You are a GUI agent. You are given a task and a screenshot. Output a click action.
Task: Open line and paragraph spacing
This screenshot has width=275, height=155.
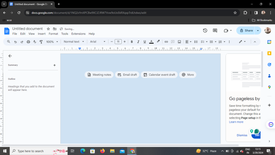coord(196,42)
